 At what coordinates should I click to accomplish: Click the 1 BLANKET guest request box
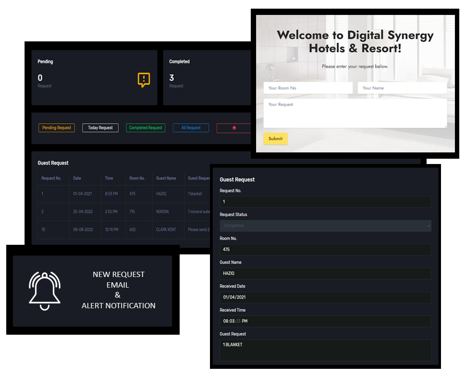click(x=325, y=350)
